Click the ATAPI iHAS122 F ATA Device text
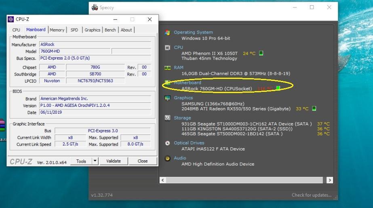373x208 pixels. [213, 149]
